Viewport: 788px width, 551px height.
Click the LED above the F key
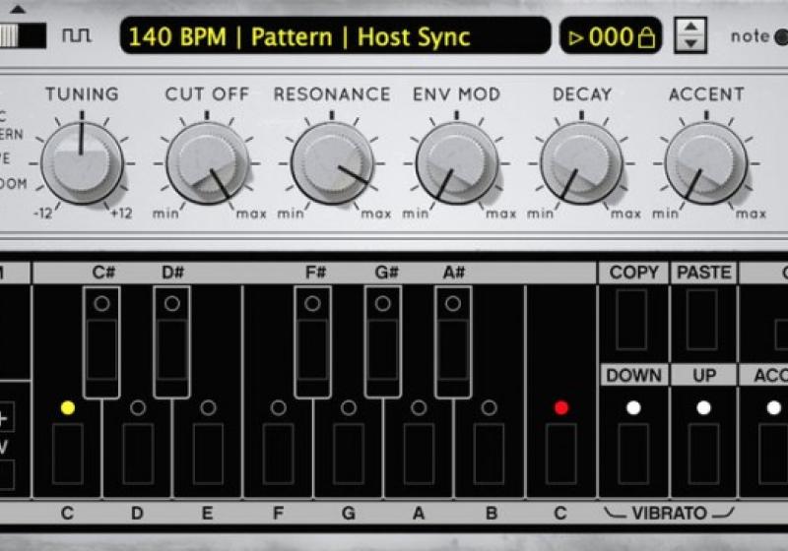[278, 408]
